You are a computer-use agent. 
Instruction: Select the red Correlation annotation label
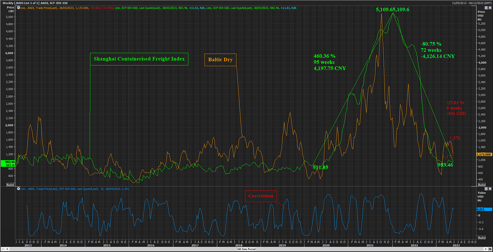point(261,196)
